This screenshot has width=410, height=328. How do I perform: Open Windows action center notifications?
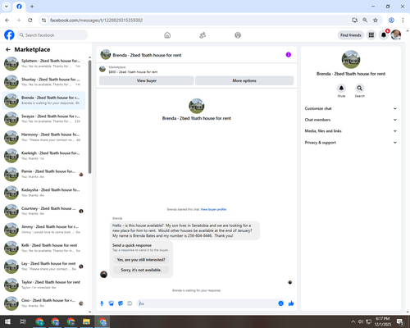pyautogui.click(x=400, y=321)
